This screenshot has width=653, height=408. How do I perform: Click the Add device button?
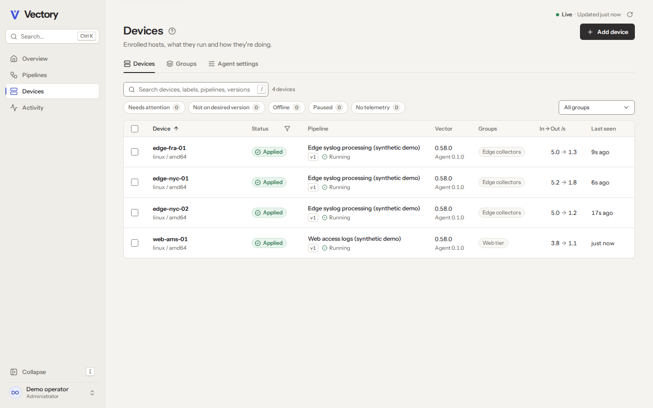pos(607,32)
